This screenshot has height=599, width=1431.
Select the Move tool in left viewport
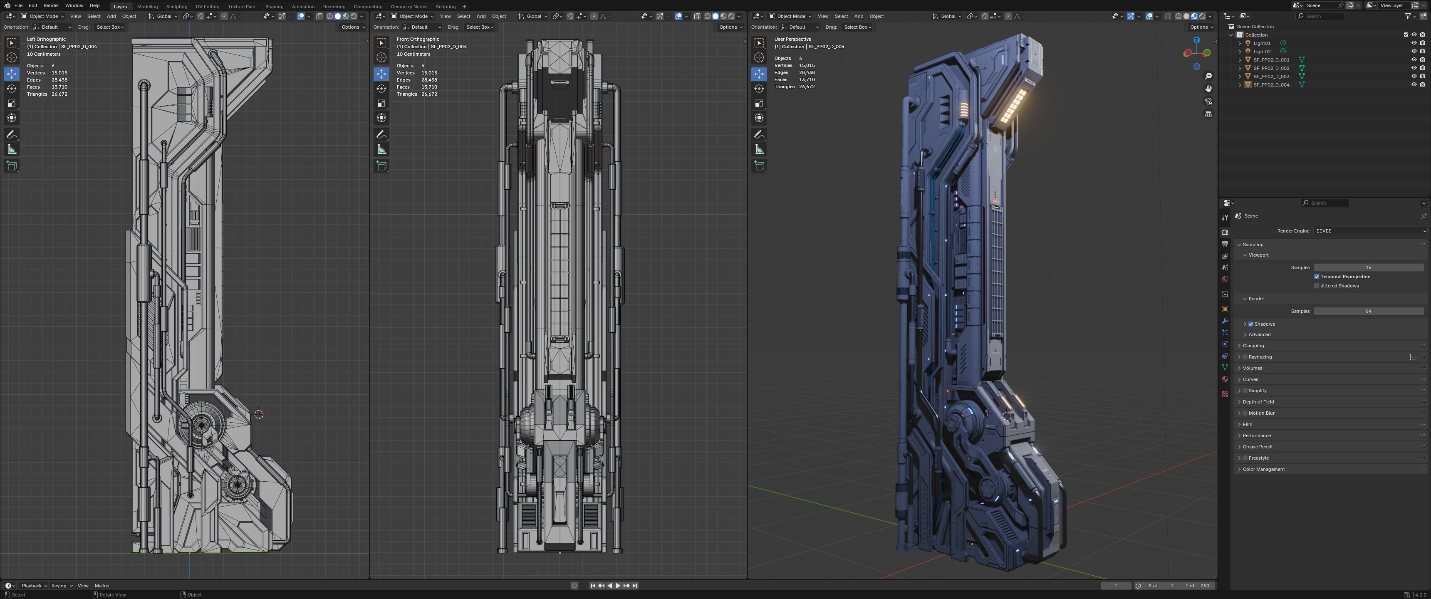pos(12,74)
